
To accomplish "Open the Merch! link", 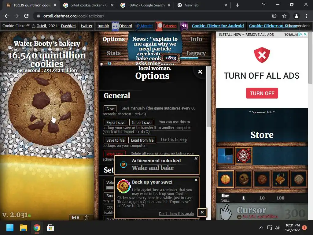I will (x=147, y=26).
